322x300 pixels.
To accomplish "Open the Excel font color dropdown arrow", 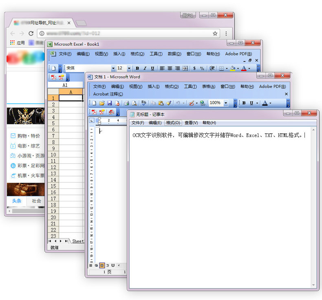I will click(x=249, y=68).
